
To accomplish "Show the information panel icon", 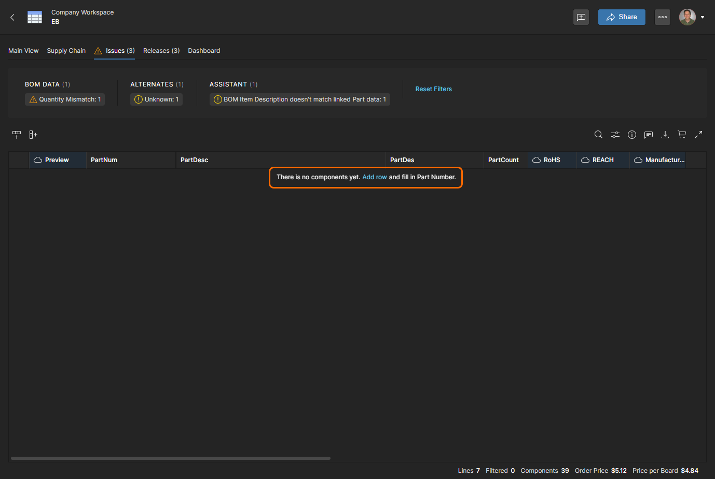I will [631, 135].
